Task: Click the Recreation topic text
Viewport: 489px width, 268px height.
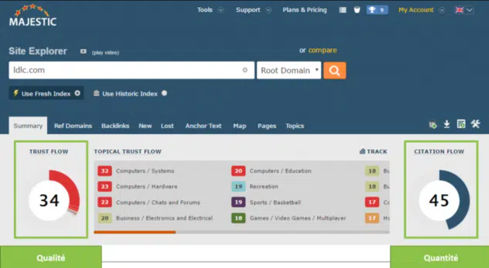Action: [264, 186]
